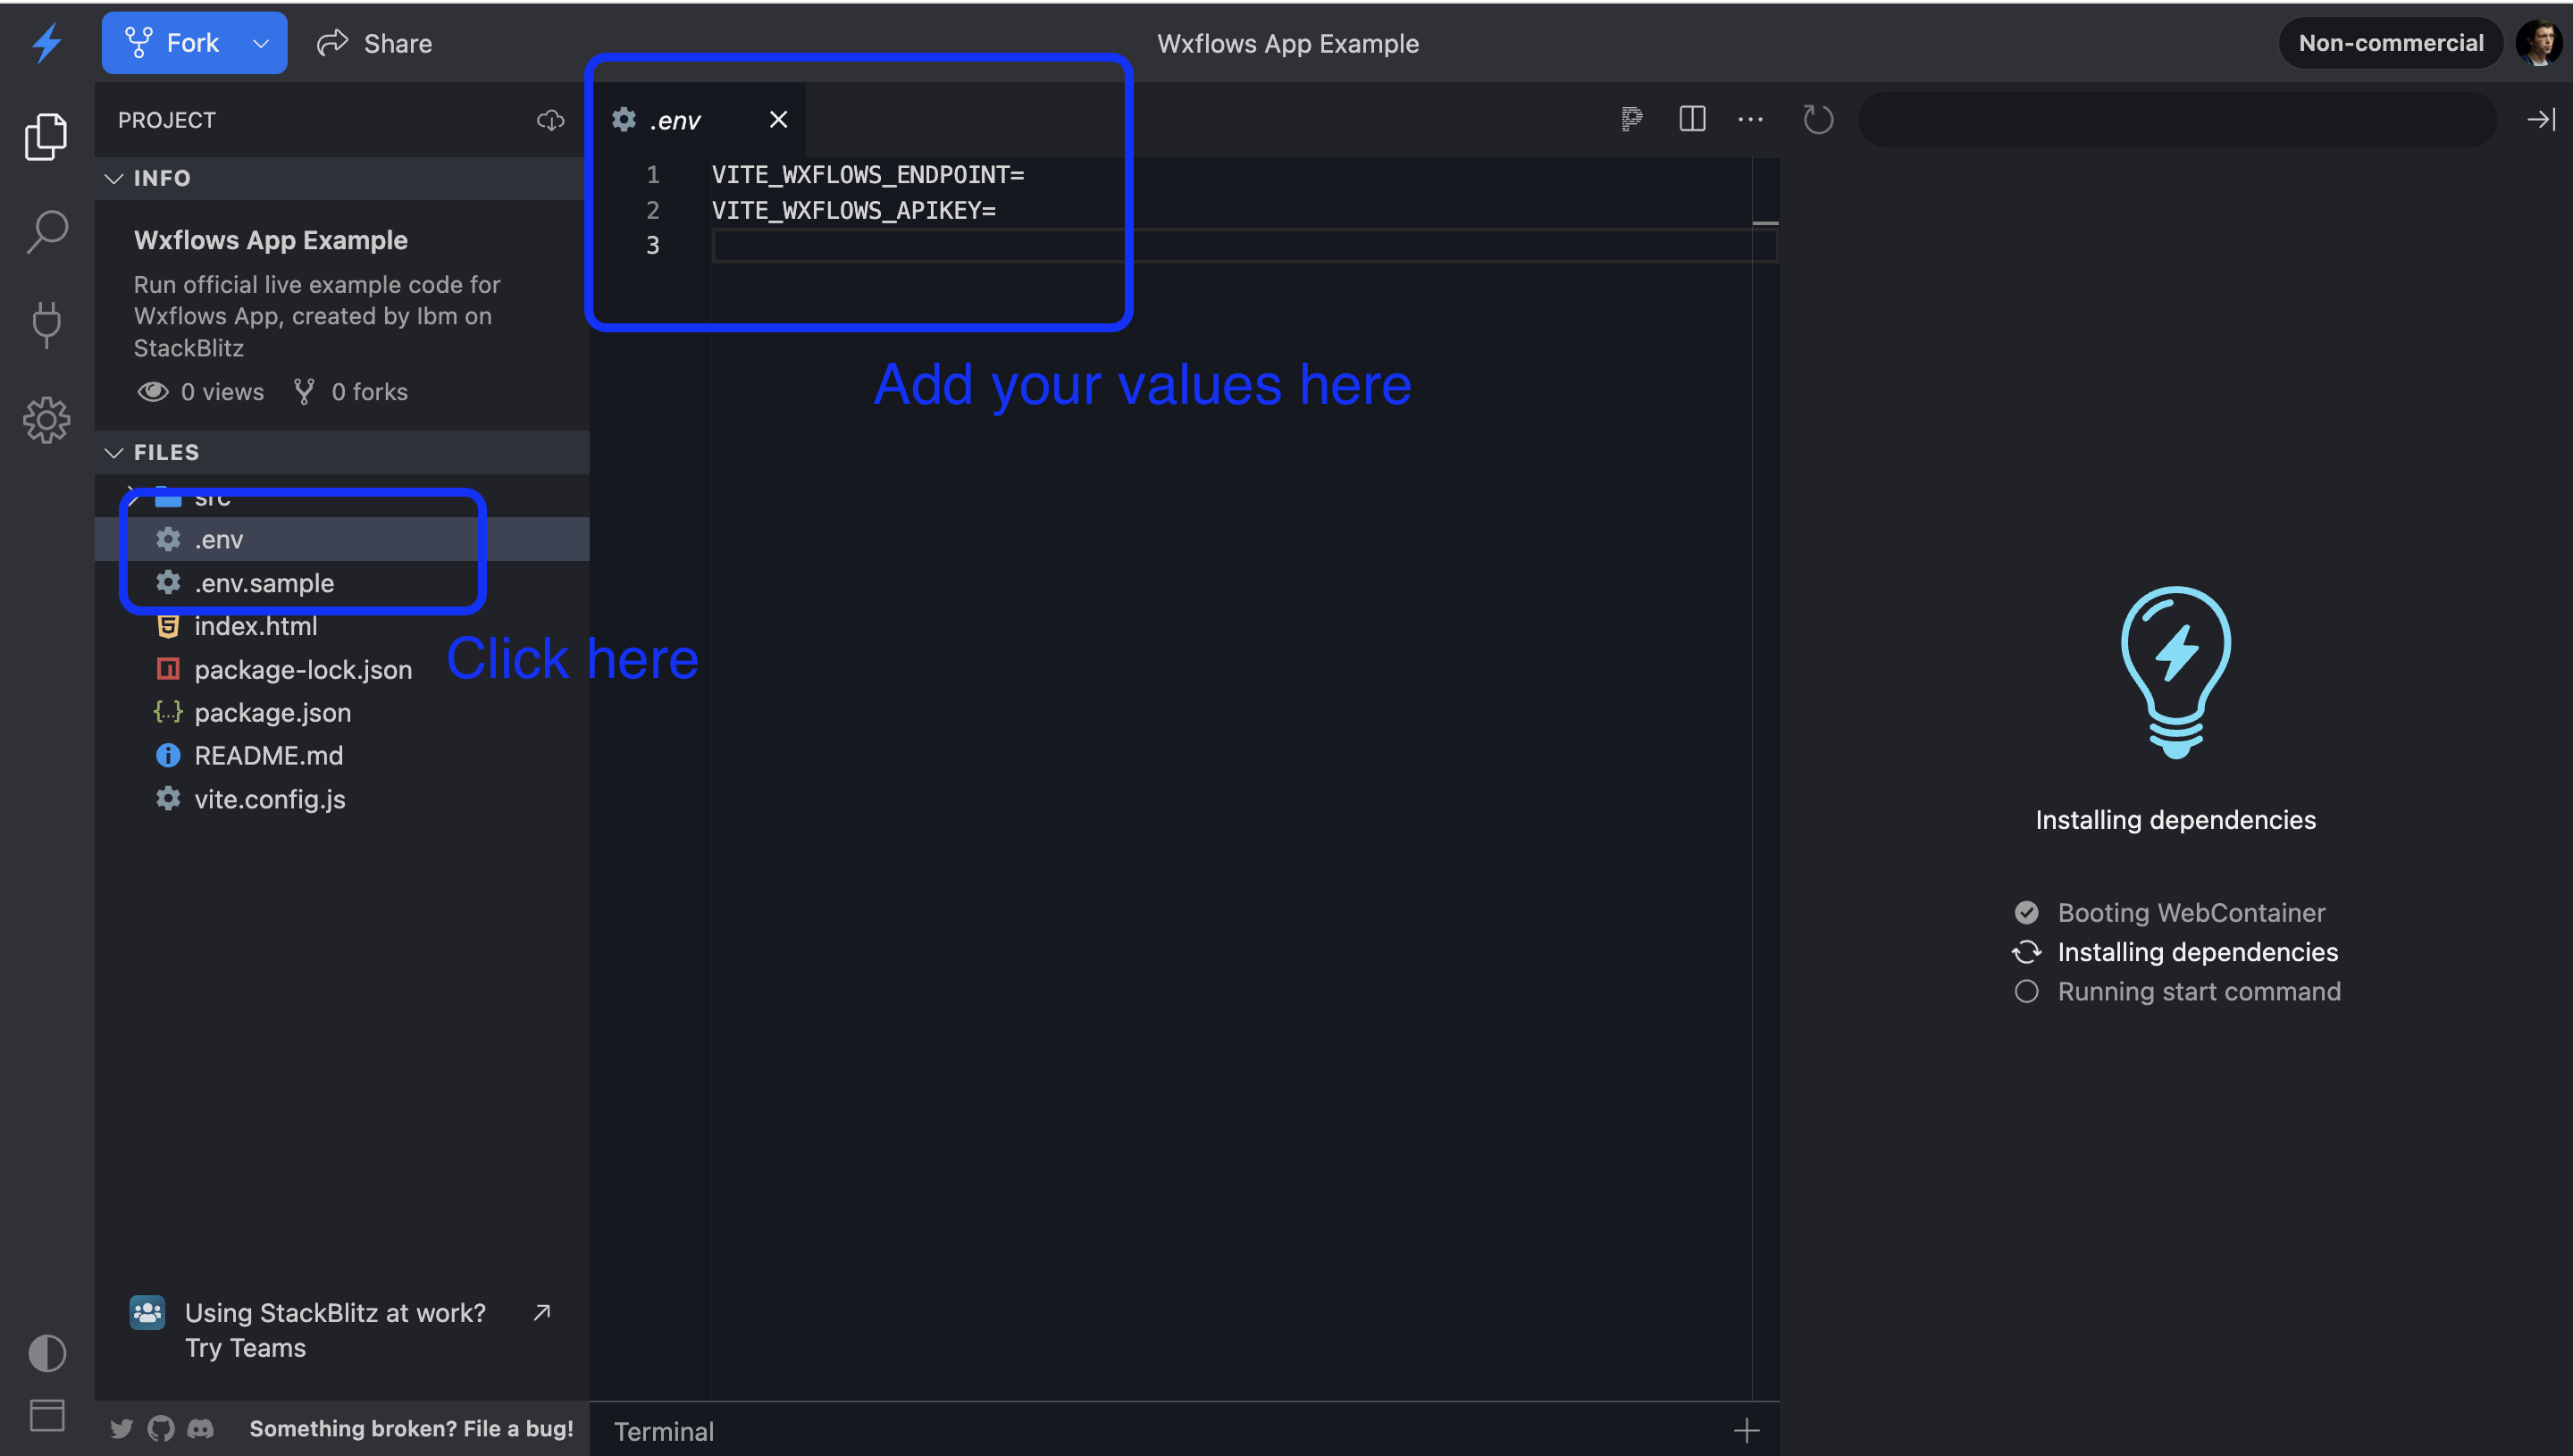Screen dimensions: 2573x1456
Task: Refresh the preview with the reload icon
Action: point(1819,119)
